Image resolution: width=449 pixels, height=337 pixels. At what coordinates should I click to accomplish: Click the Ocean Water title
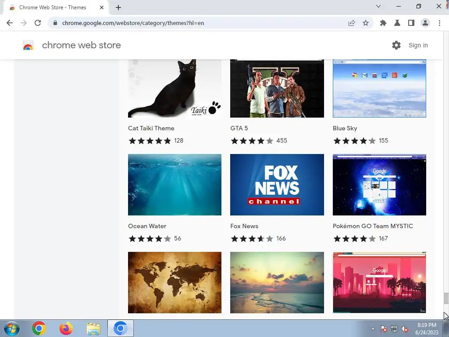(147, 226)
